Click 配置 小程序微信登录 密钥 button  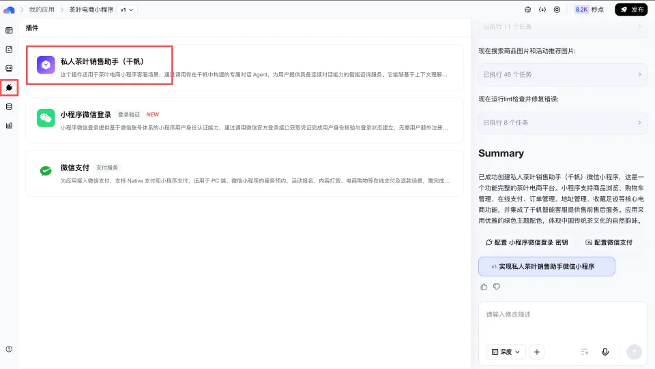pyautogui.click(x=526, y=242)
